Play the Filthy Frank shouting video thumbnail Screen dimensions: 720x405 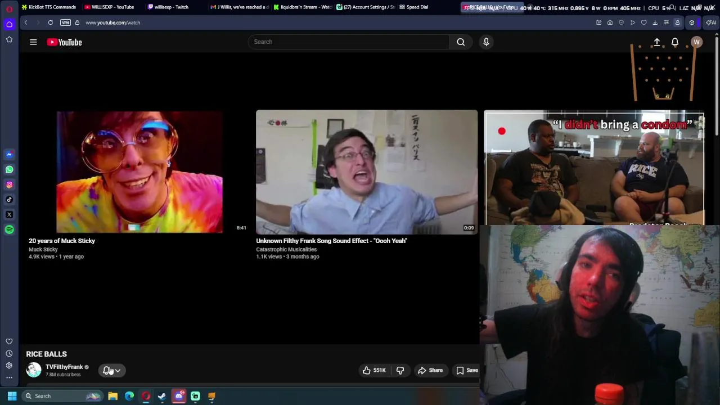[367, 172]
